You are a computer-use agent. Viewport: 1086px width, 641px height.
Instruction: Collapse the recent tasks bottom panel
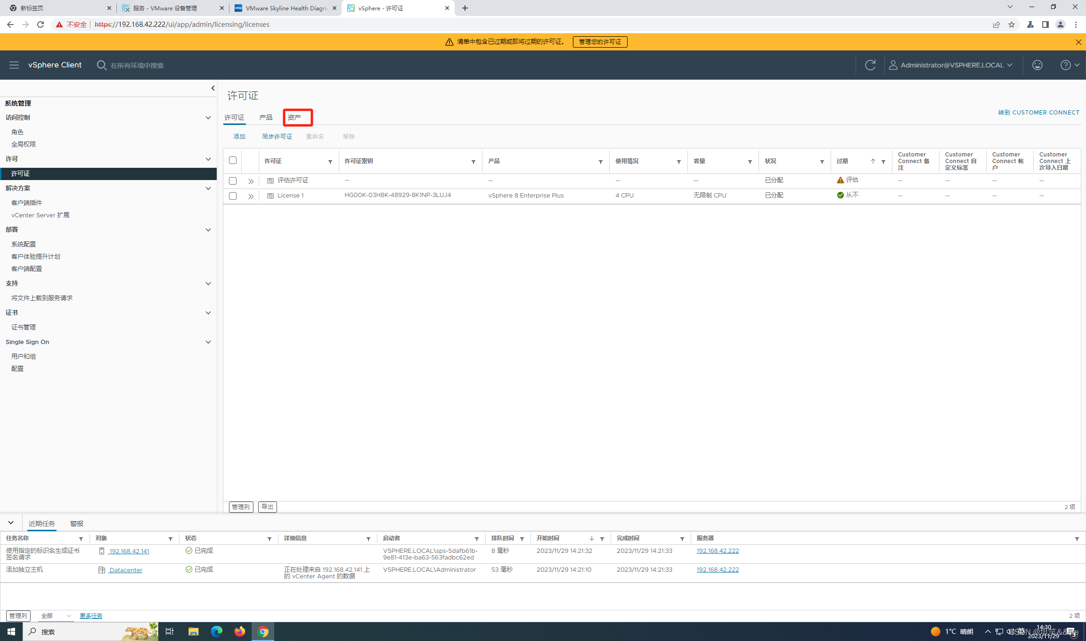[x=11, y=523]
